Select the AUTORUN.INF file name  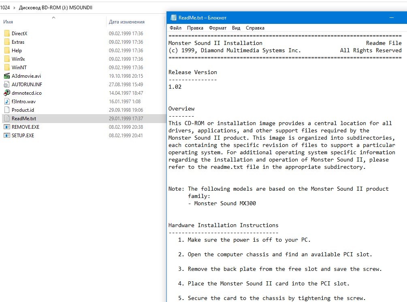[27, 85]
